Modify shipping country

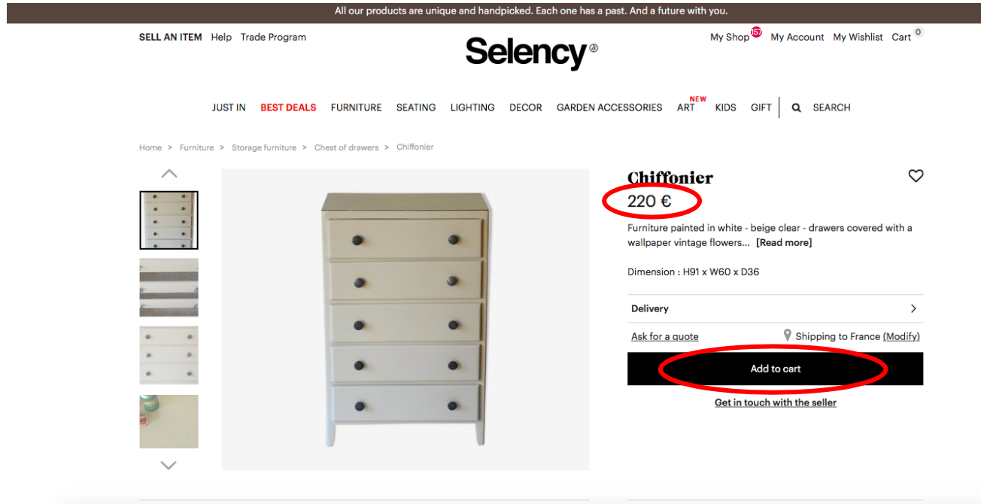(x=901, y=336)
